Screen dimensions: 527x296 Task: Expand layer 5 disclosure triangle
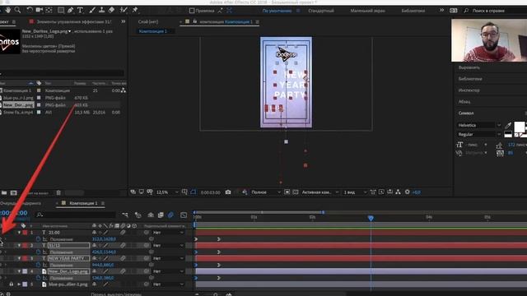[x=19, y=284]
